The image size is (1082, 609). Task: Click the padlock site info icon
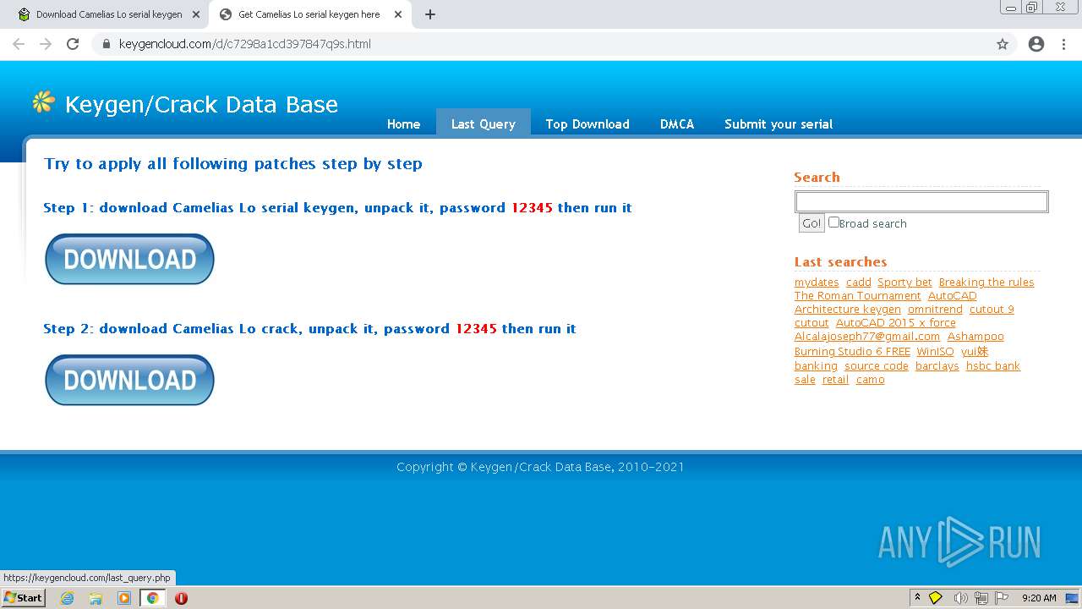(x=107, y=44)
